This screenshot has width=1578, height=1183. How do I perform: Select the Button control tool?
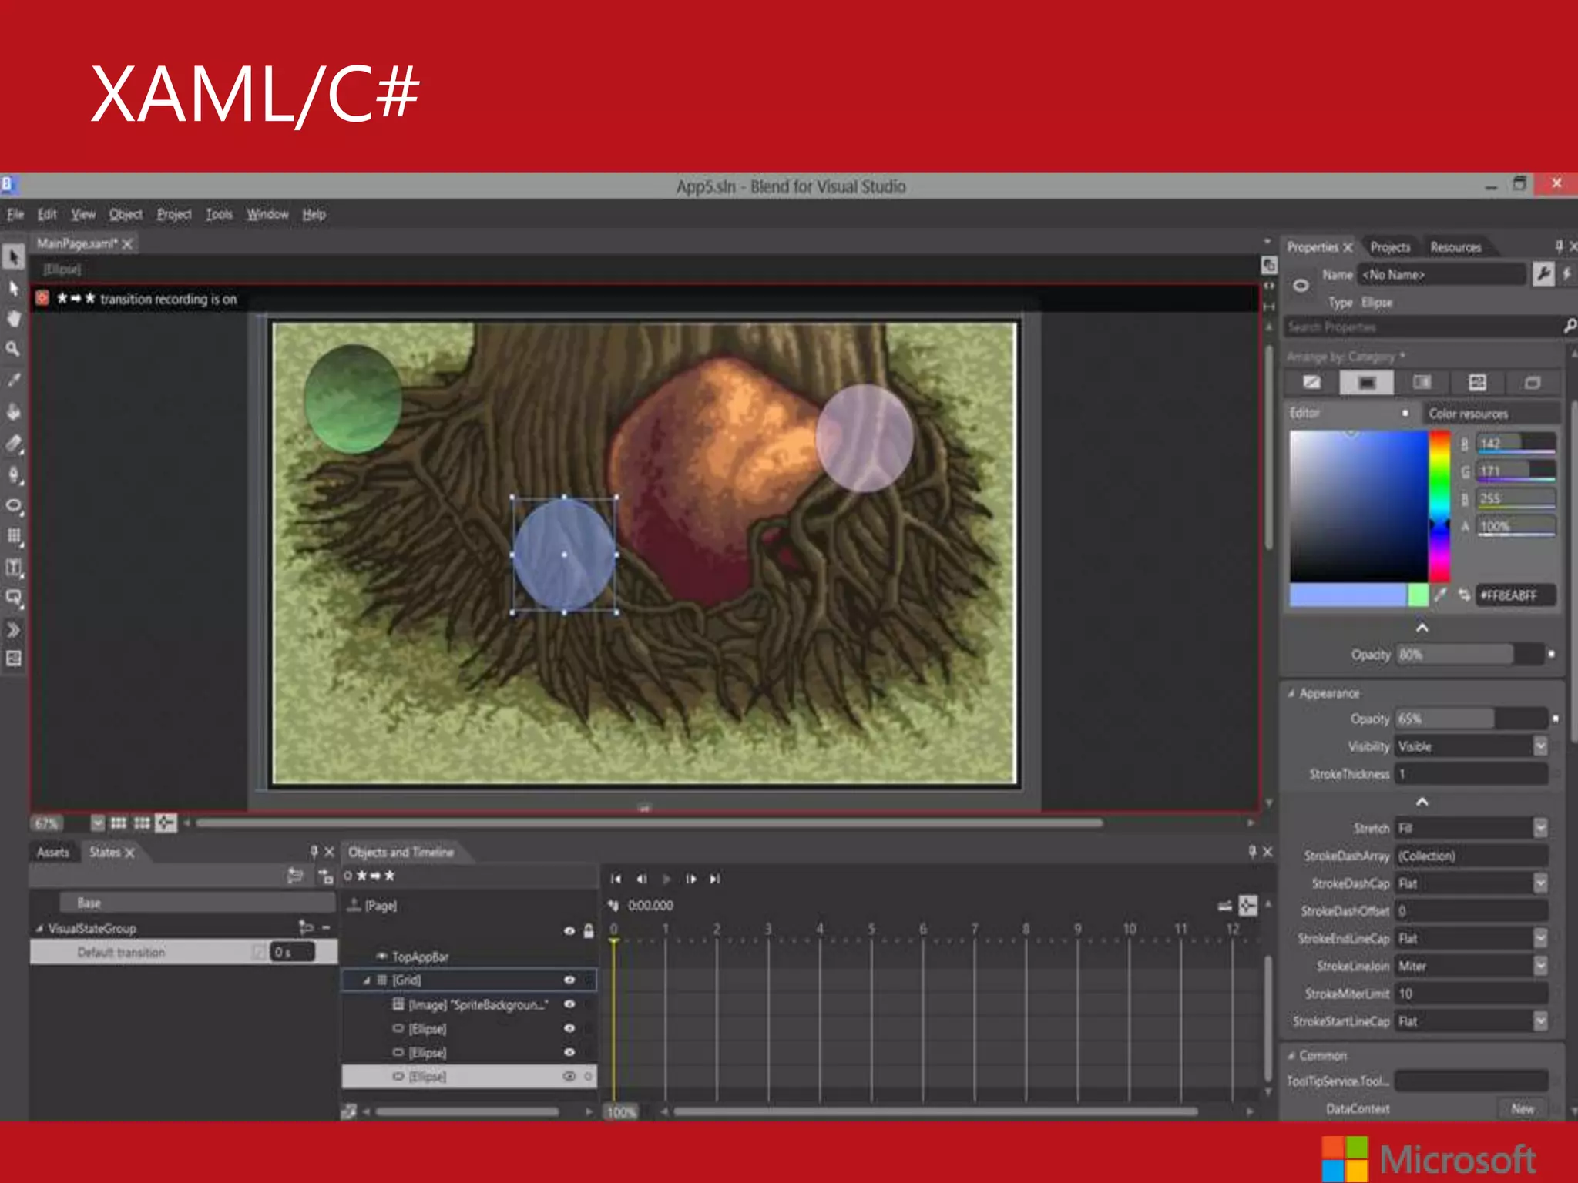(x=14, y=598)
